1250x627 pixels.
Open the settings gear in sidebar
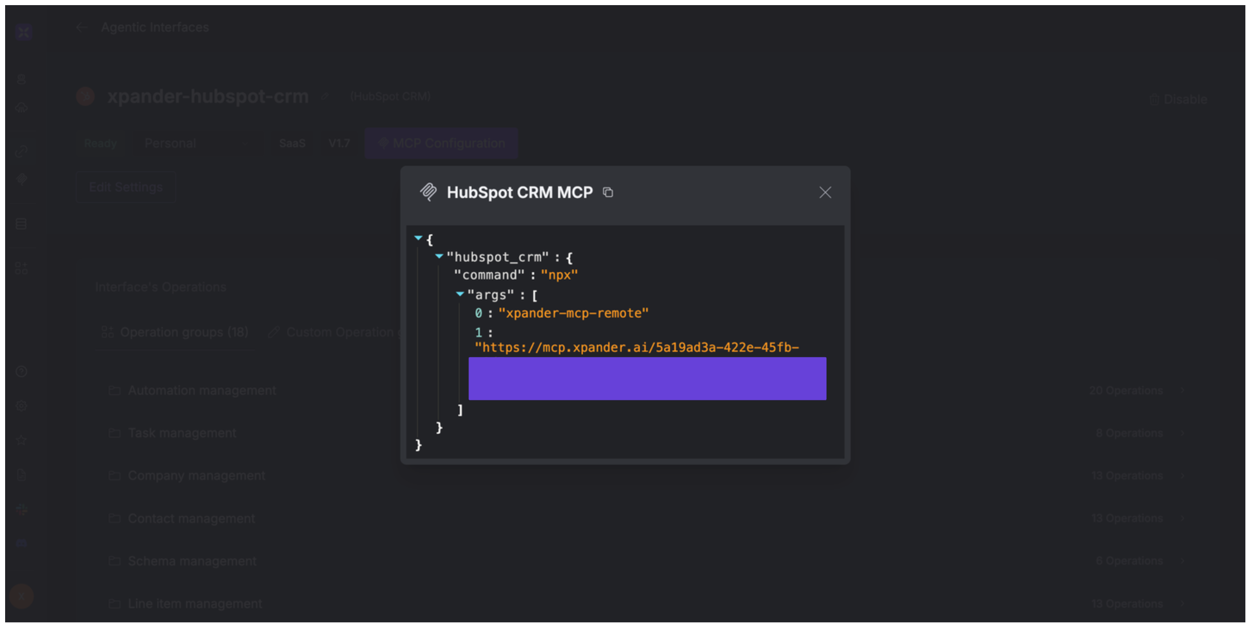(22, 406)
